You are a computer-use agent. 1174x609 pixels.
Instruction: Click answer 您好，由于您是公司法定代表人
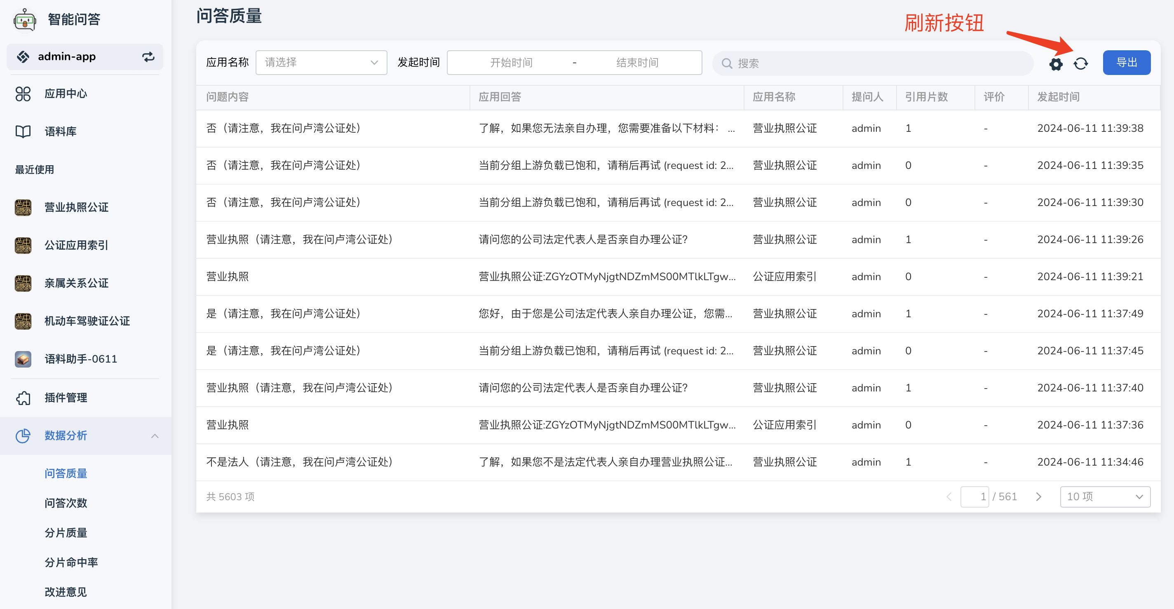click(x=606, y=314)
